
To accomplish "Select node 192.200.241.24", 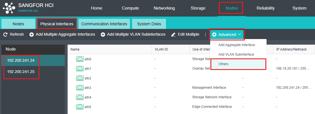I will pos(33,60).
